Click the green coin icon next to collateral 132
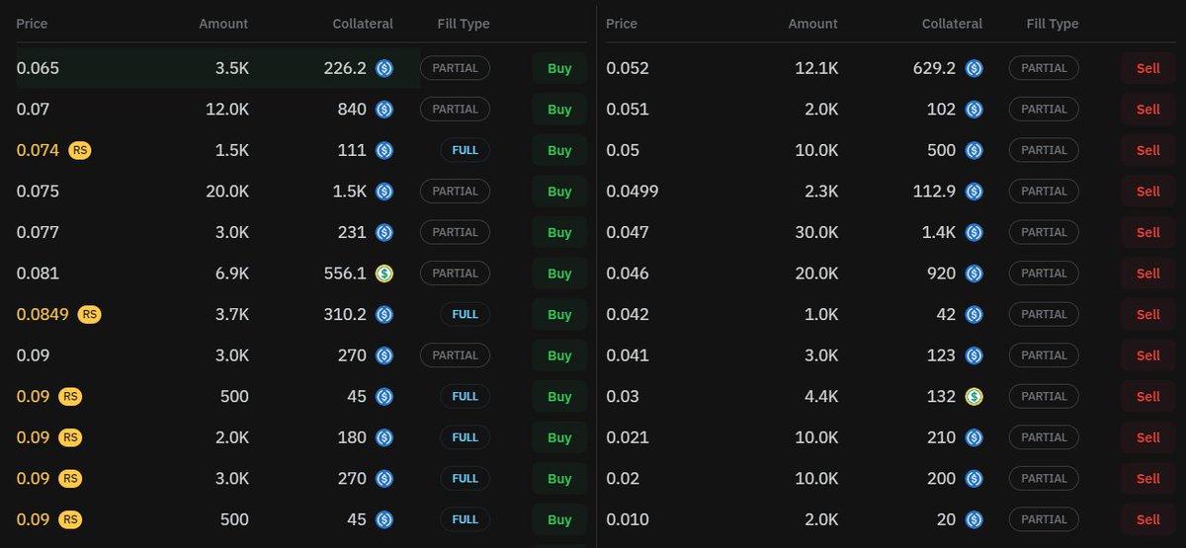1186x548 pixels. click(974, 396)
